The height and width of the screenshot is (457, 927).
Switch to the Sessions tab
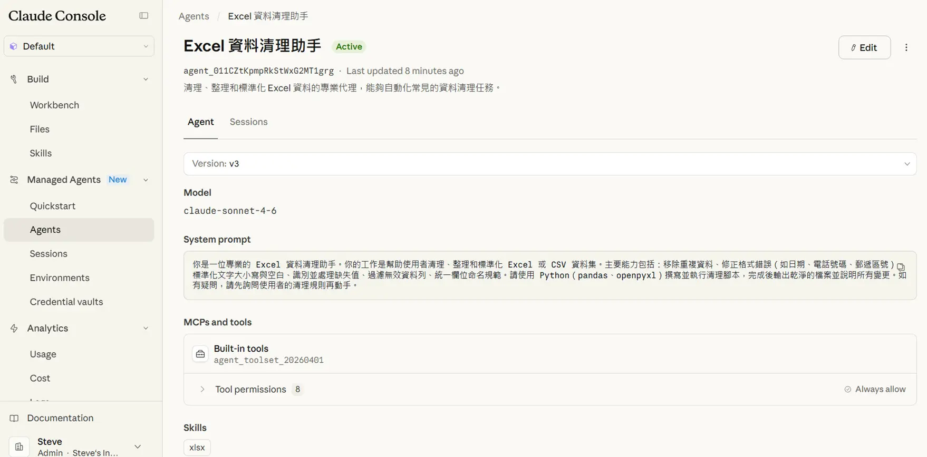click(x=249, y=122)
